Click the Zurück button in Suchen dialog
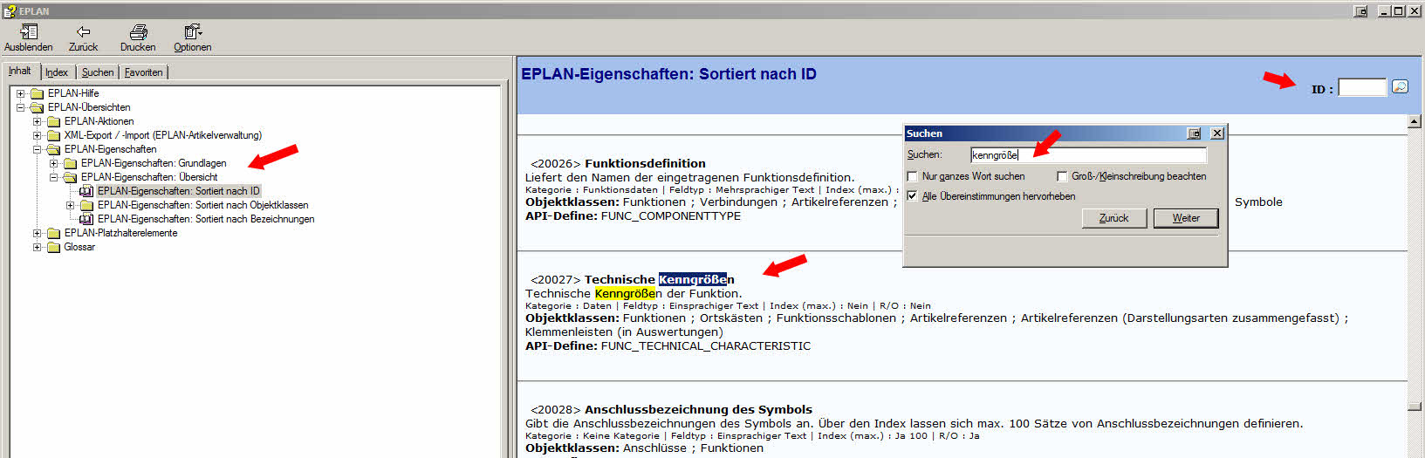The height and width of the screenshot is (458, 1425). [1114, 218]
